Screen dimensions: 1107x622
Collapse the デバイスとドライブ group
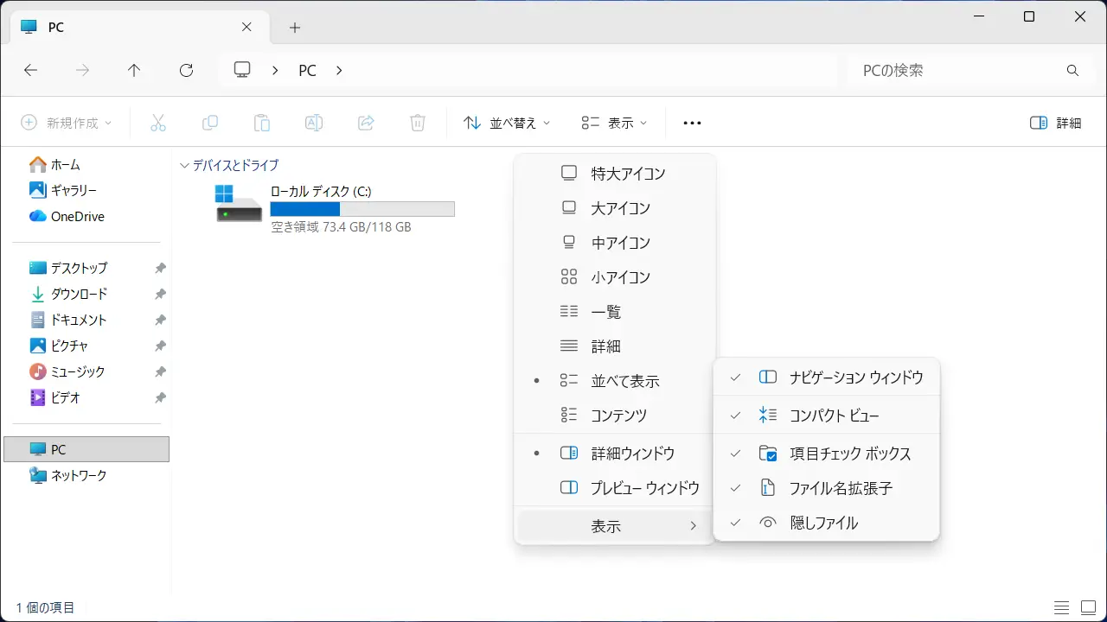point(184,165)
